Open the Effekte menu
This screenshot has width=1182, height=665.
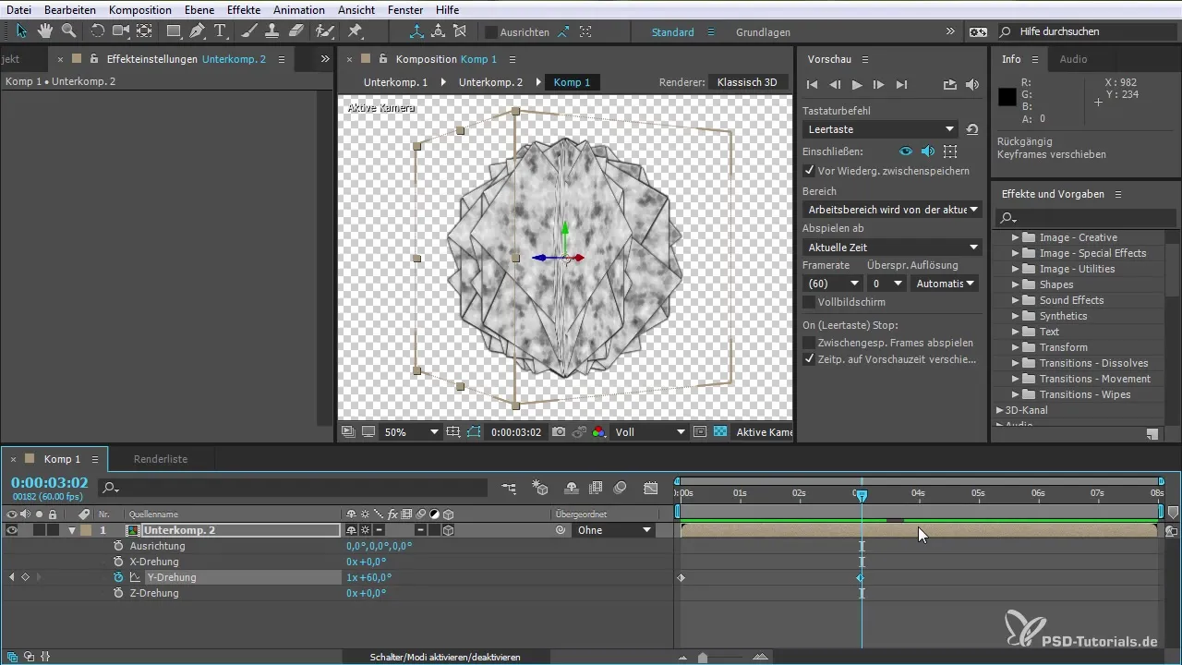coord(246,9)
